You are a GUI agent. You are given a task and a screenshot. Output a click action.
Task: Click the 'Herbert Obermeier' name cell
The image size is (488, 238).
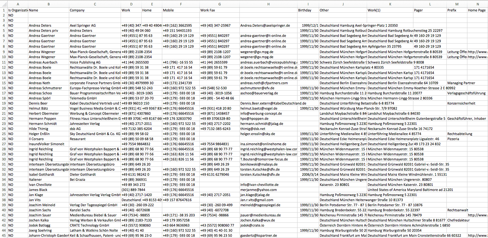click(x=49, y=113)
